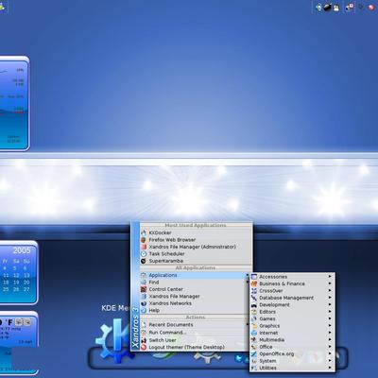Viewport: 378px width, 378px height.
Task: Select the highlighted Applications menu entry
Action: point(195,275)
